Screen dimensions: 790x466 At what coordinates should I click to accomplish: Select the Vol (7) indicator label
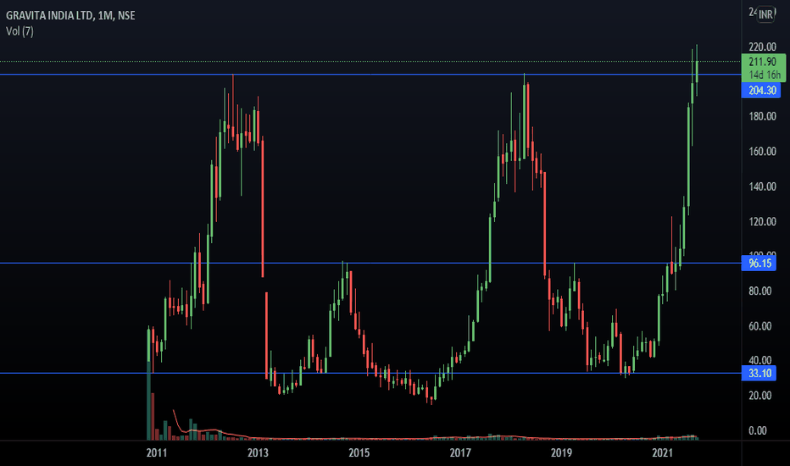(19, 31)
